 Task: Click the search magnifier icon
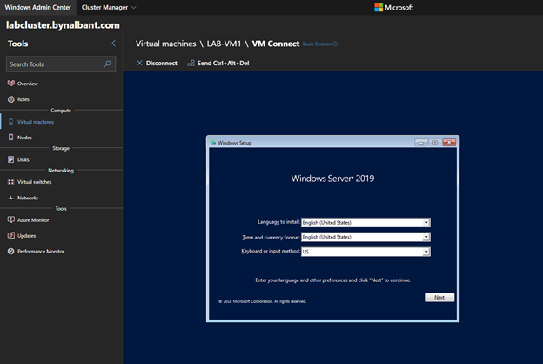click(107, 64)
